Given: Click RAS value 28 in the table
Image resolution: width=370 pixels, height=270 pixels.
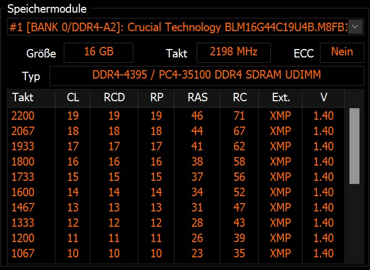Looking at the screenshot, I should tap(197, 223).
